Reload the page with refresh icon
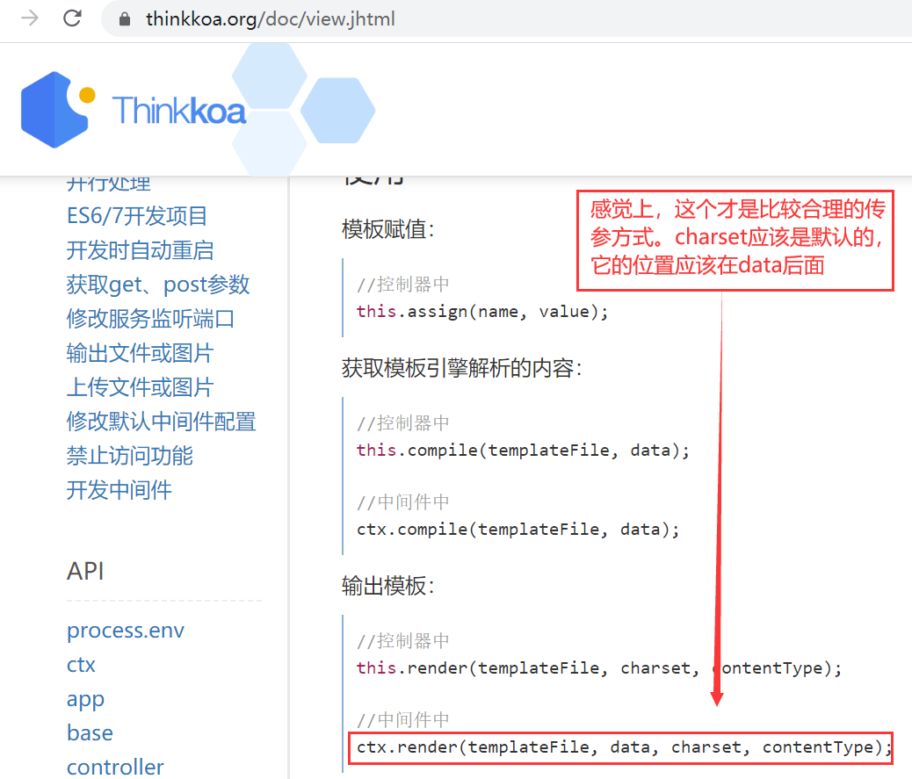912x779 pixels. pos(72,18)
